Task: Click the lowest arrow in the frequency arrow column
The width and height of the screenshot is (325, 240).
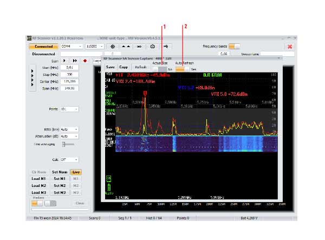Action: pos(32,85)
